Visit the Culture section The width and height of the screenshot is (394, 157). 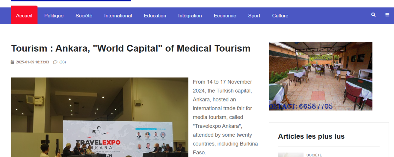[280, 16]
